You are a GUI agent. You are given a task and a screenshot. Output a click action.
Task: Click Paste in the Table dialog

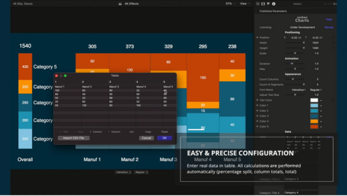165,132
